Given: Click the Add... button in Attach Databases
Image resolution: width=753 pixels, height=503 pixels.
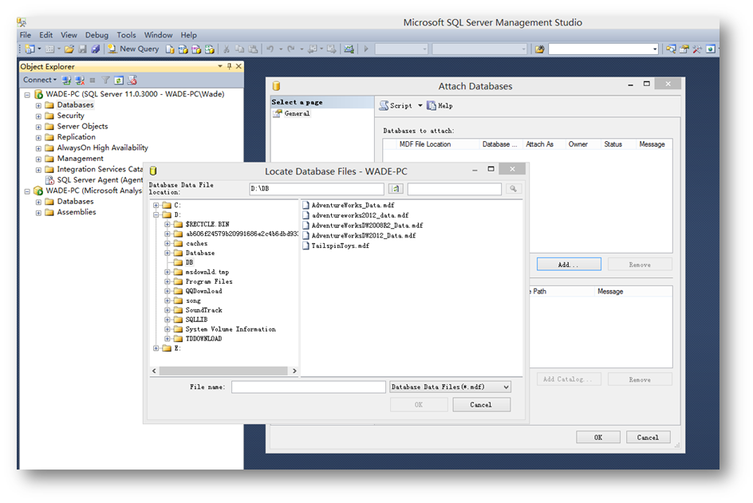Looking at the screenshot, I should pyautogui.click(x=568, y=265).
